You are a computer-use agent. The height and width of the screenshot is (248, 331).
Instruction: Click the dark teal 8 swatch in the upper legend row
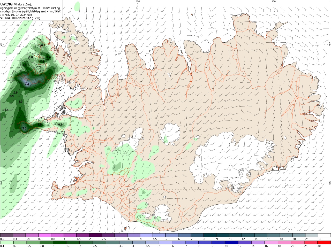(209, 235)
